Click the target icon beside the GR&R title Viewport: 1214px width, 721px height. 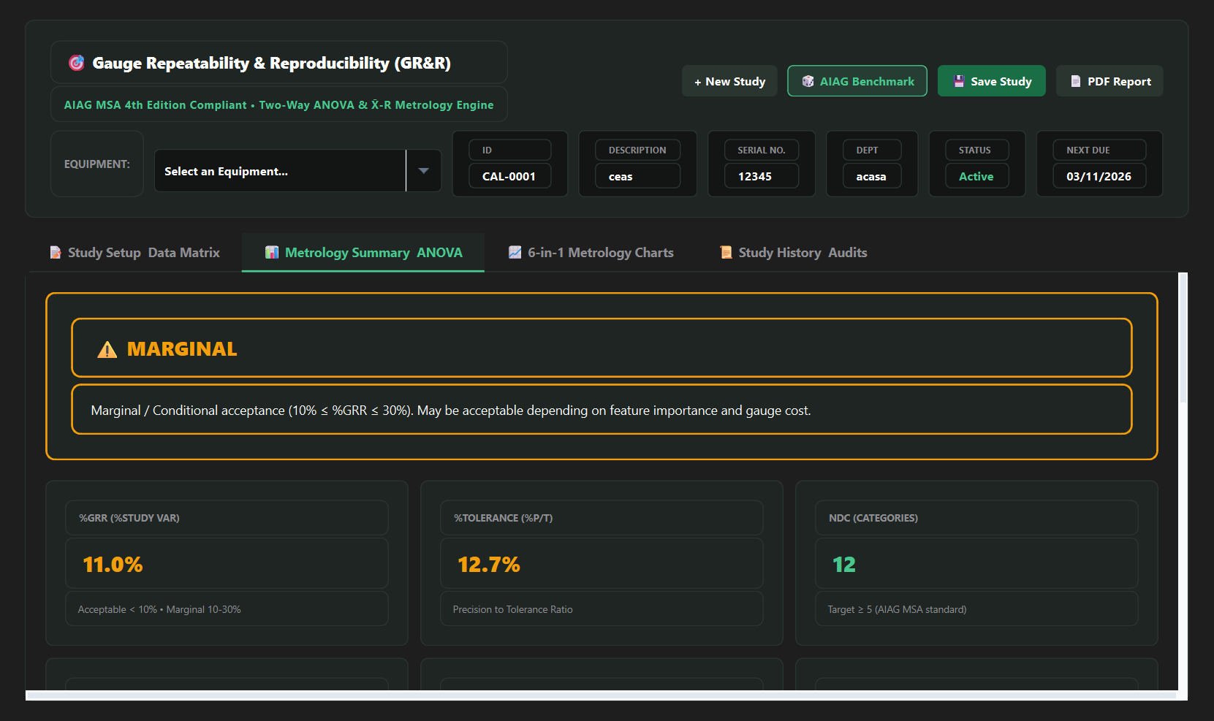click(76, 63)
